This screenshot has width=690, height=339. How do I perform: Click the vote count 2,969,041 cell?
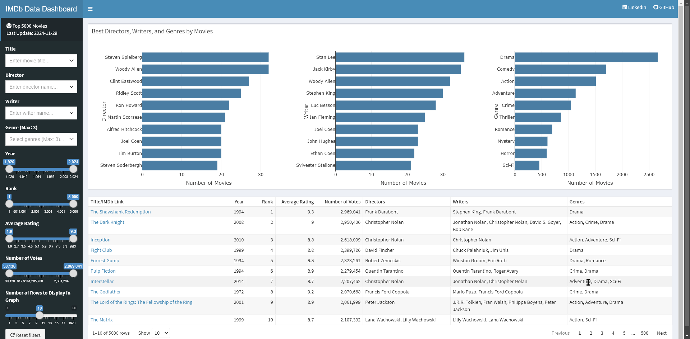[x=339, y=212]
